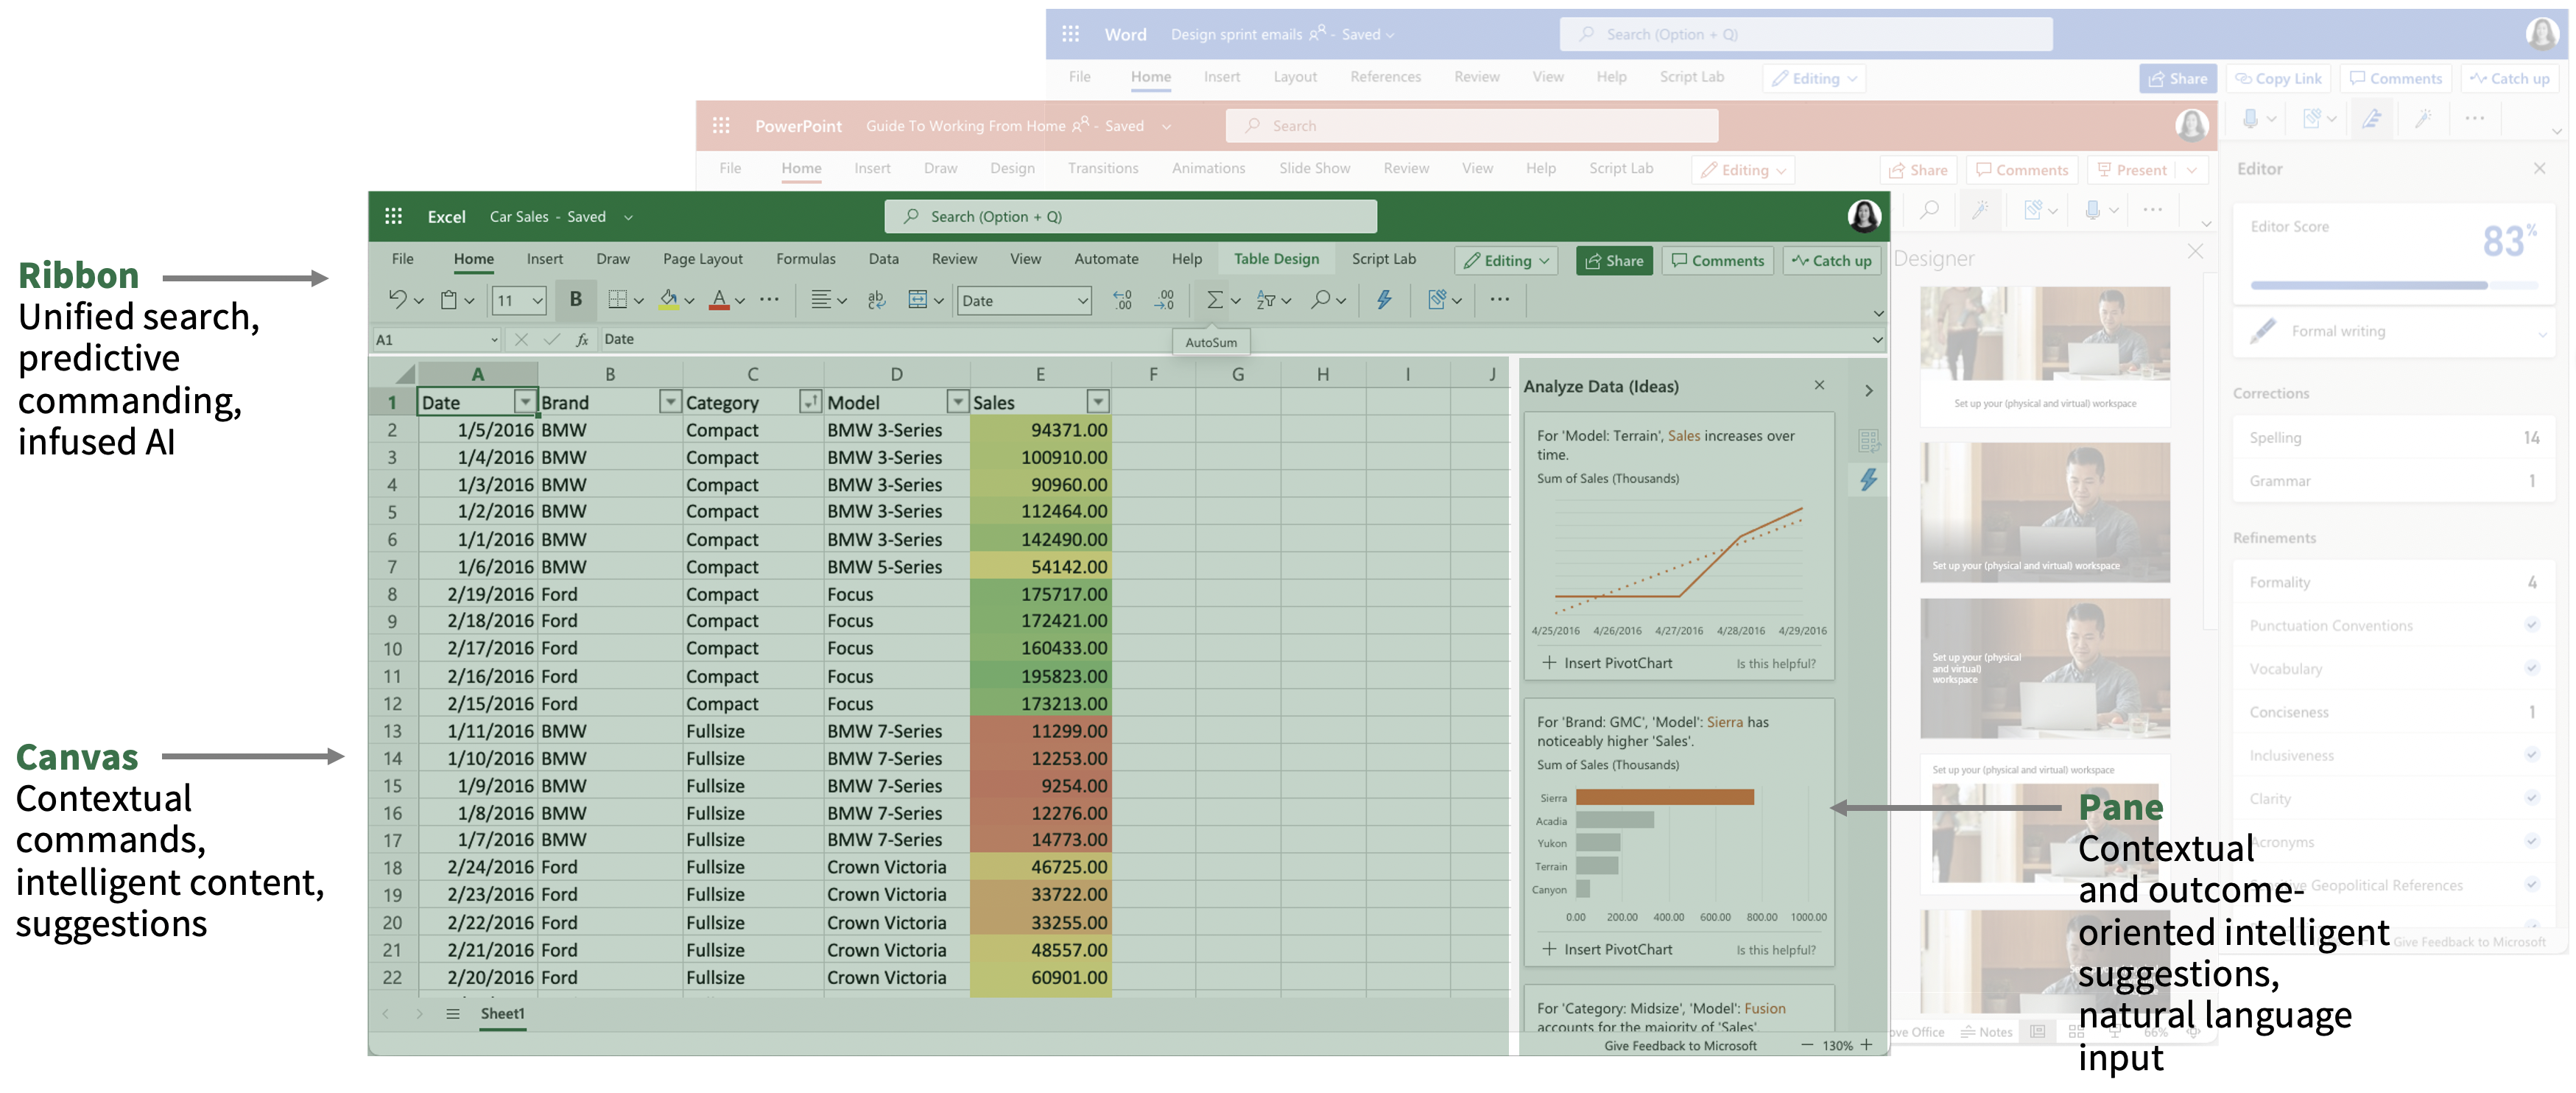Open the Excel app launcher waffle icon
Image resolution: width=2576 pixels, height=1093 pixels.
394,217
